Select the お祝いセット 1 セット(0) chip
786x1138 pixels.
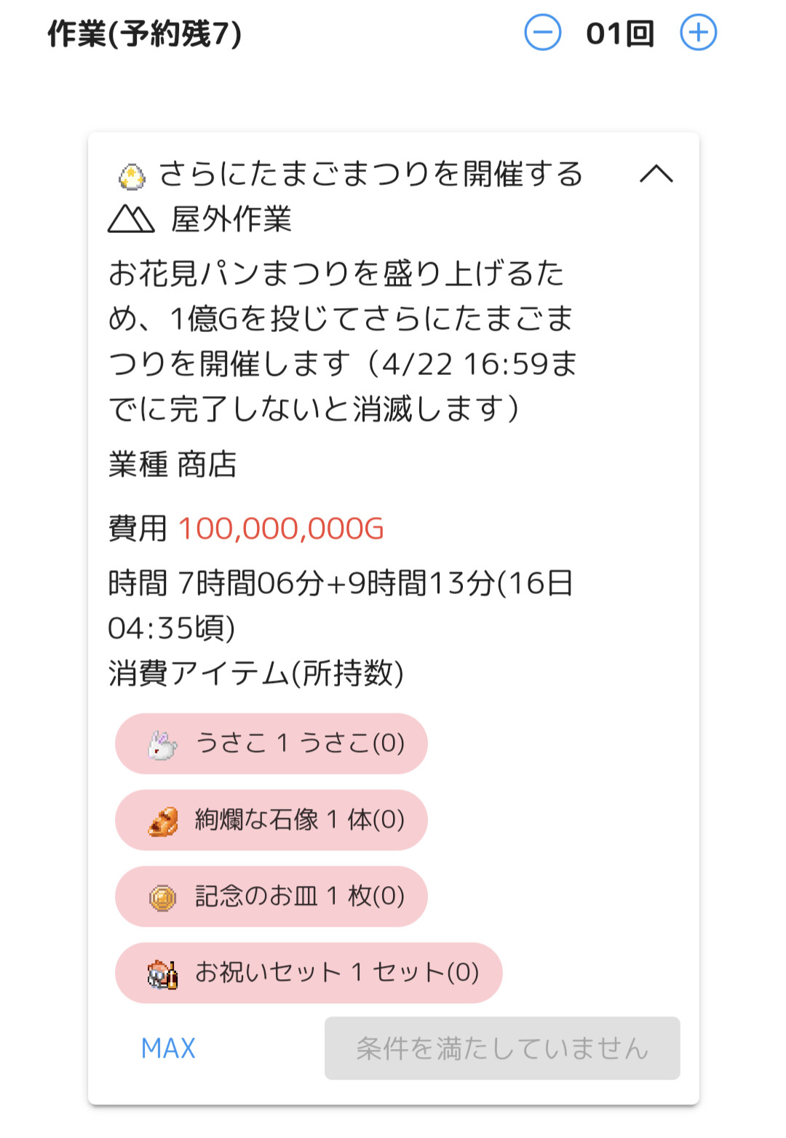coord(309,973)
